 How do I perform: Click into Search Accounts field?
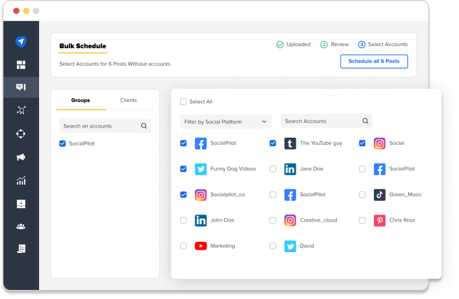click(x=326, y=121)
